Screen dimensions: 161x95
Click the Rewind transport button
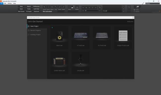[83, 8]
